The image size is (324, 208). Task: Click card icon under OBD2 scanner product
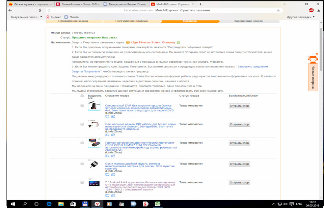coord(113,156)
